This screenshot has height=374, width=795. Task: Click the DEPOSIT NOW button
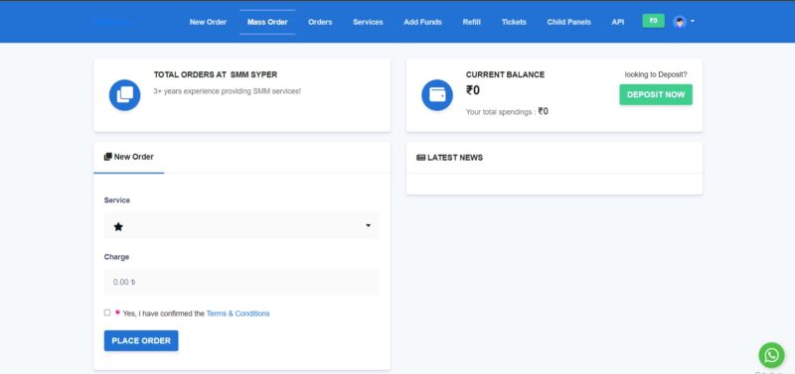click(x=656, y=94)
